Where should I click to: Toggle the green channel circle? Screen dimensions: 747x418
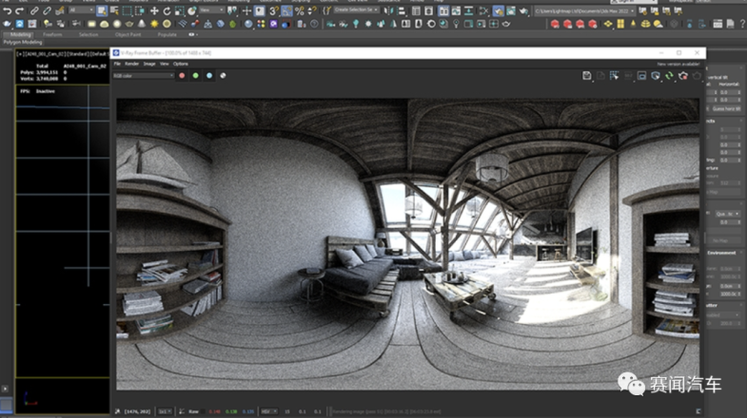pos(195,75)
